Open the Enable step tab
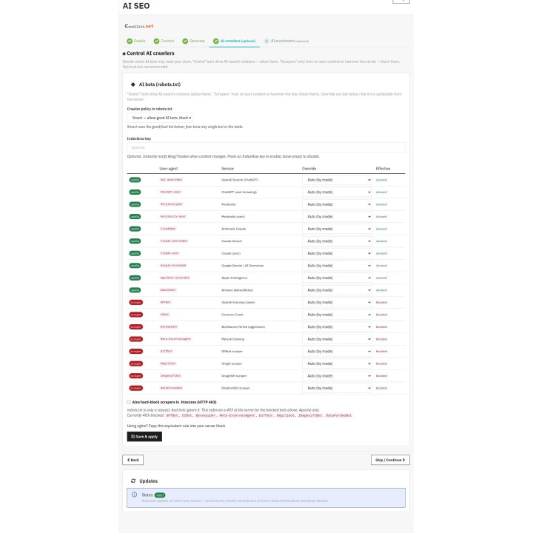533x533 pixels. tap(136, 41)
